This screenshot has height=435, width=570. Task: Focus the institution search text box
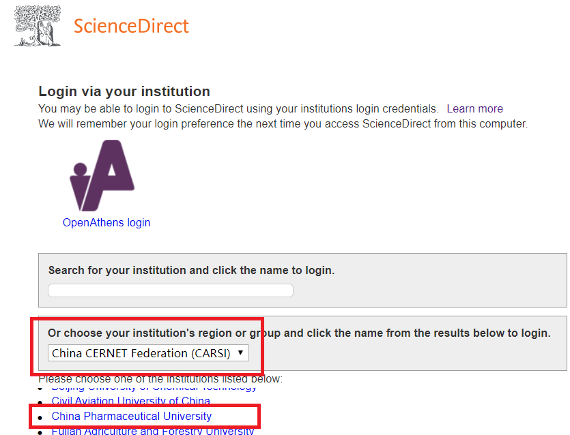(x=171, y=290)
